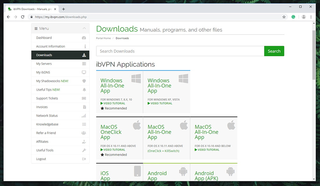Viewport: 320px width, 186px height.
Task: Open Knowledgebase from the sidebar
Action: click(x=60, y=124)
